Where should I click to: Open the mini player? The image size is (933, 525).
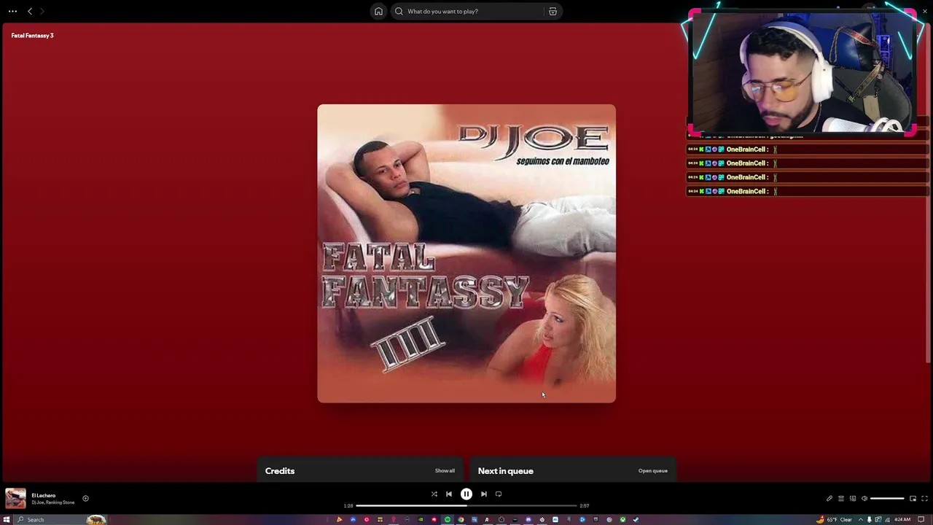pos(913,499)
